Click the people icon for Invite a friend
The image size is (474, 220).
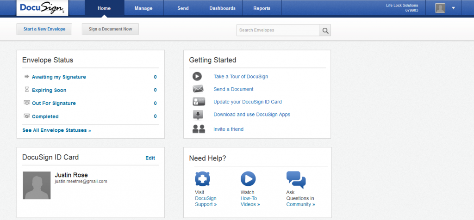[199, 129]
